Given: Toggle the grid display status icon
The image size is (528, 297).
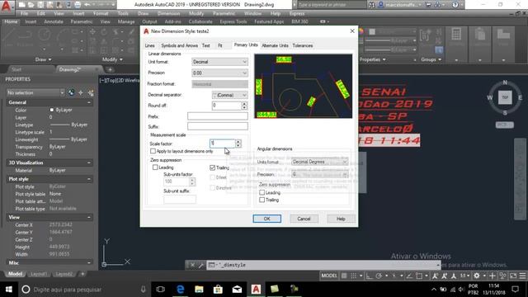Looking at the screenshot, I should click(x=344, y=276).
